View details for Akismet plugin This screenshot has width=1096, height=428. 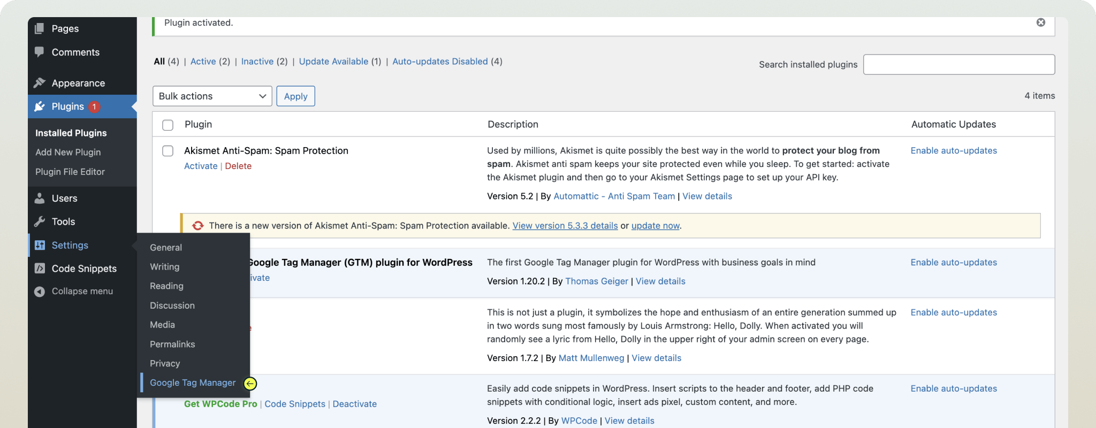707,196
